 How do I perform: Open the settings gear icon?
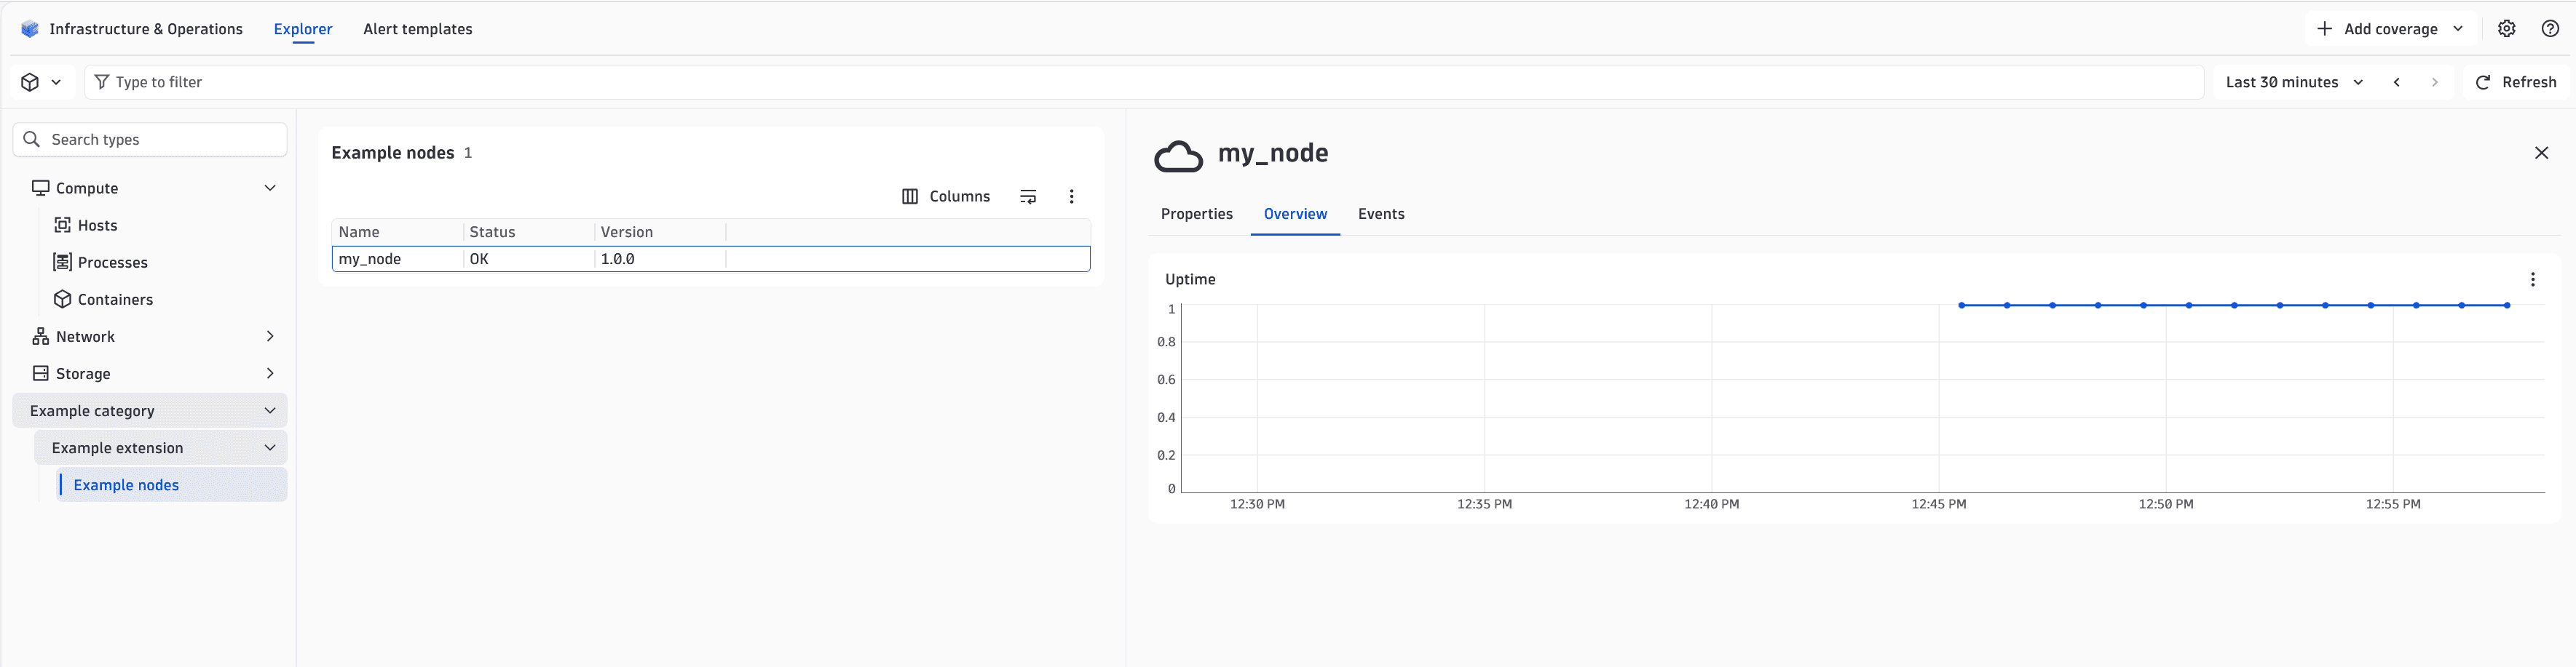2506,29
